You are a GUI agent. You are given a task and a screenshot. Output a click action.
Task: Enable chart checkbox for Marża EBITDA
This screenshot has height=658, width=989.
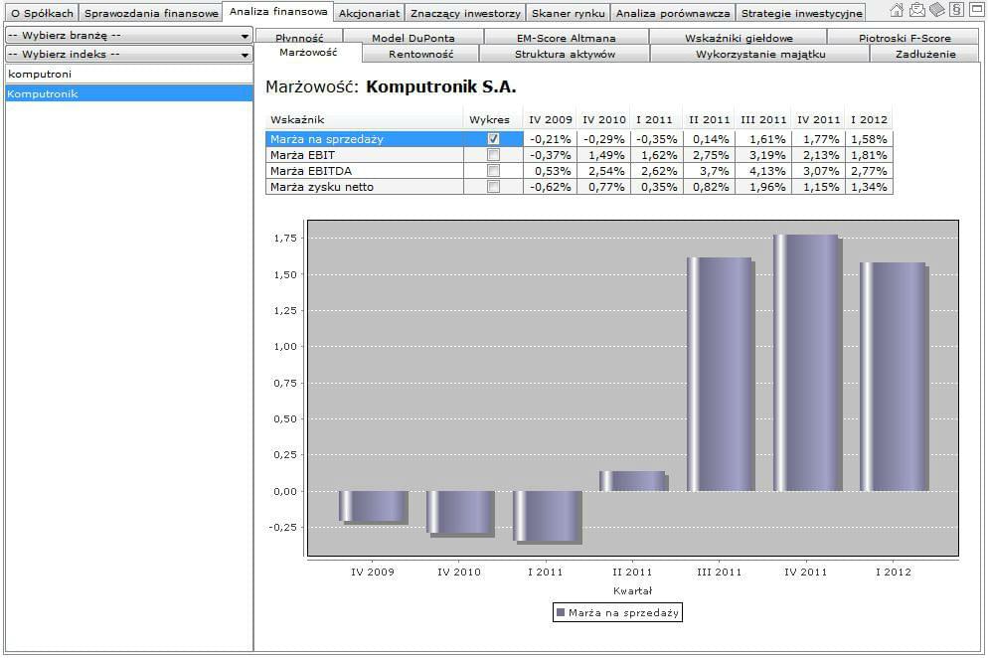pos(493,170)
